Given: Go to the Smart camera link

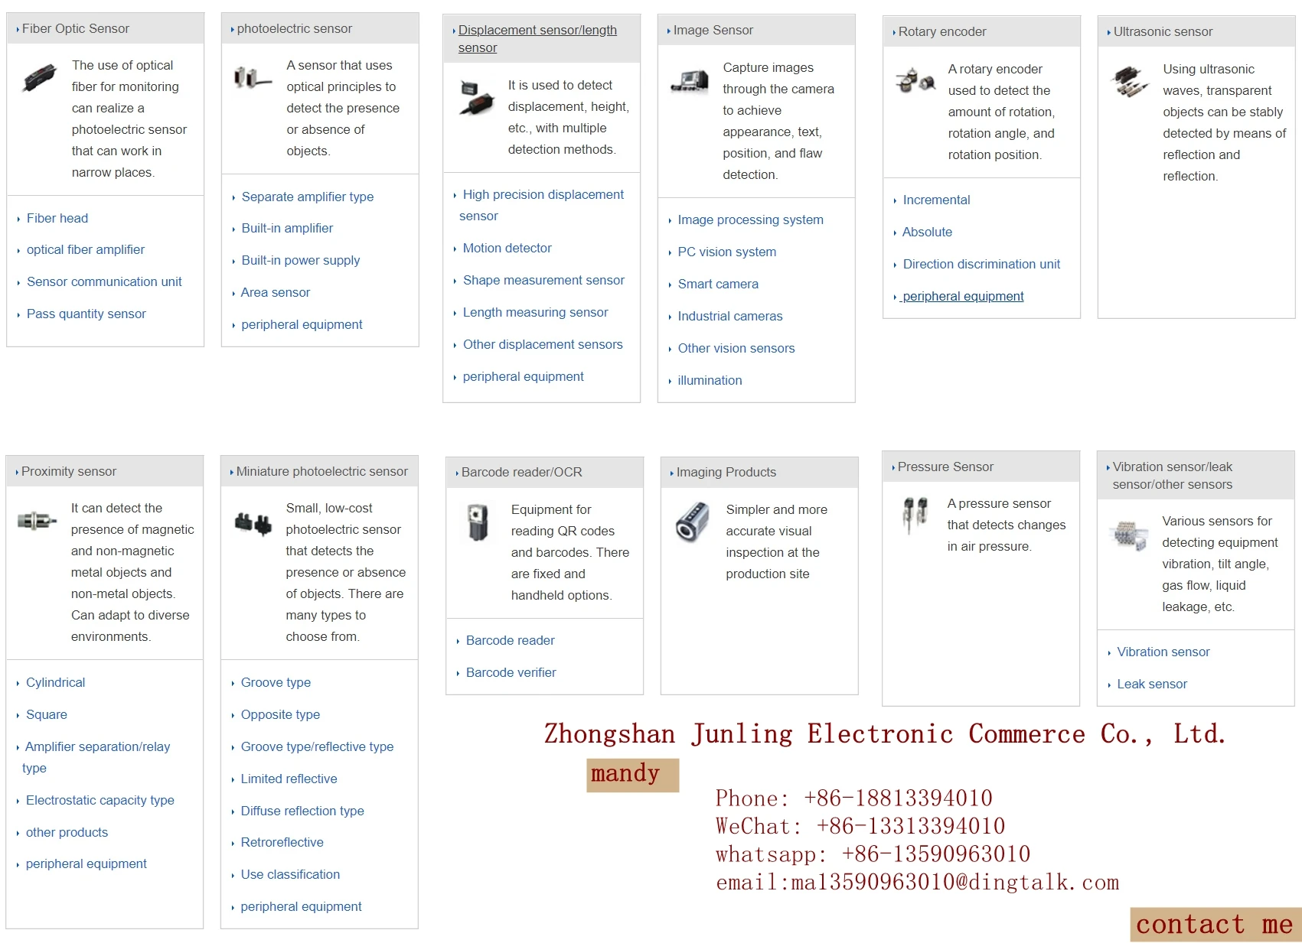Looking at the screenshot, I should (718, 284).
